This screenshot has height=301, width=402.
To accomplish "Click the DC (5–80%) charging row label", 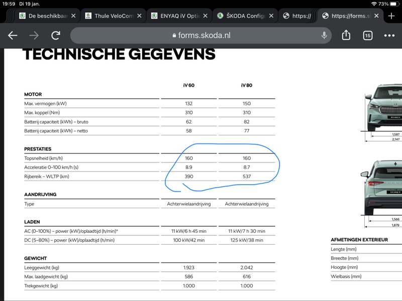I will (69, 240).
